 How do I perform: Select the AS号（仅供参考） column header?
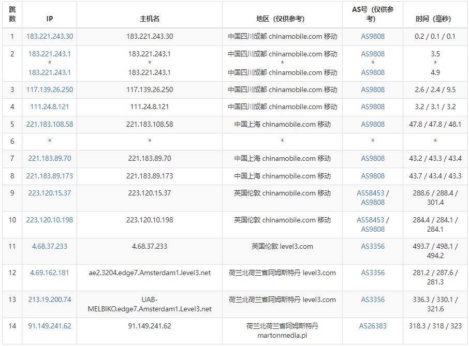[373, 14]
